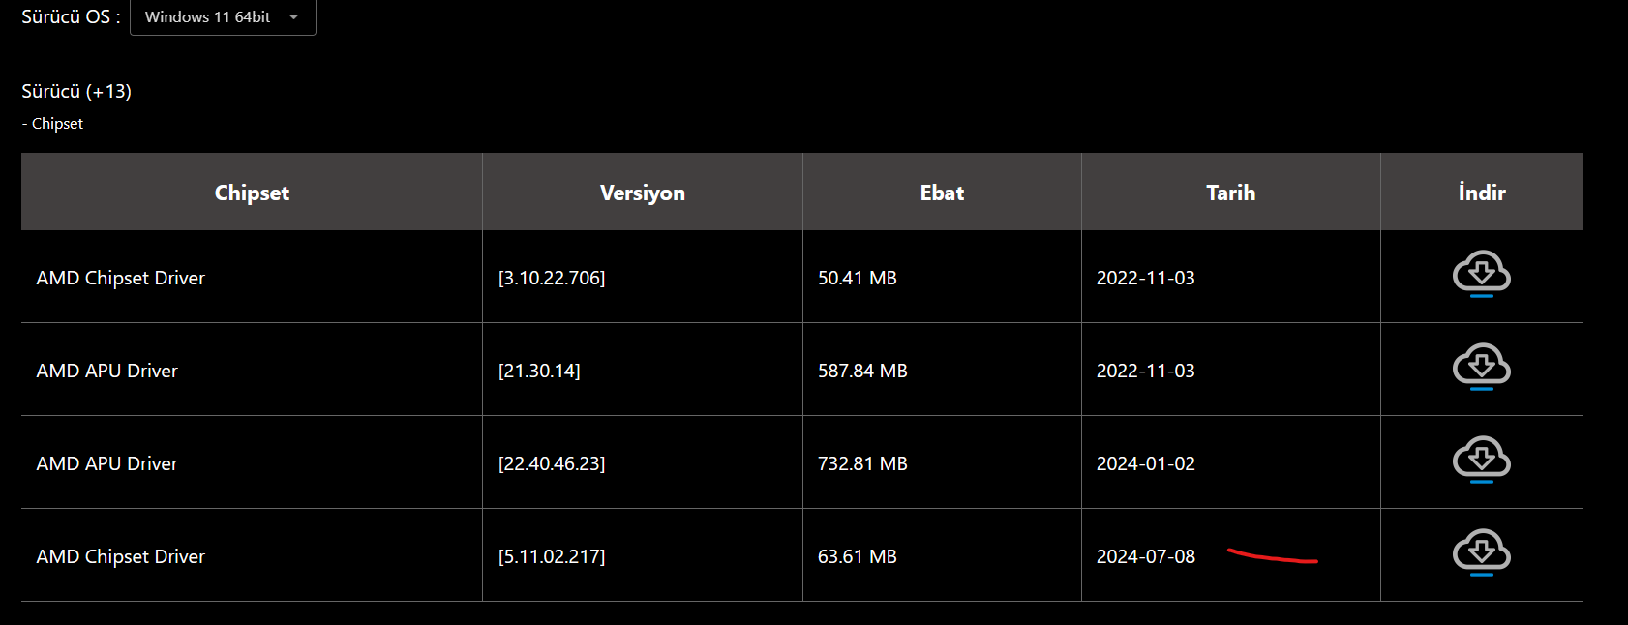The height and width of the screenshot is (625, 1628).
Task: Click the version text [5.11.02.217]
Action: click(552, 556)
